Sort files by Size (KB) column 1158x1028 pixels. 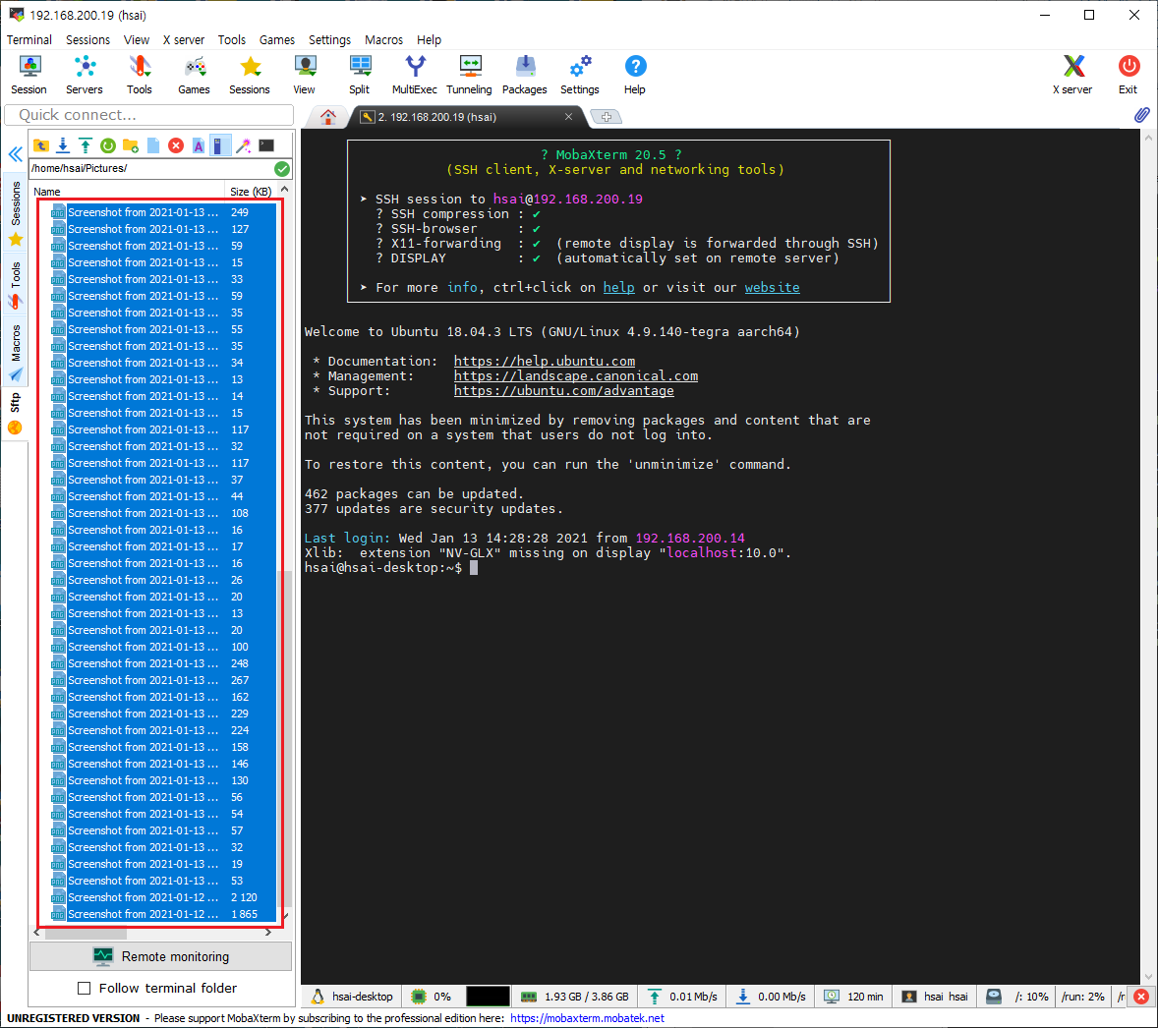coord(251,192)
